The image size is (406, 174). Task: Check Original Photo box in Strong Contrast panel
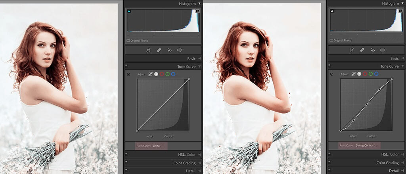pos(331,41)
